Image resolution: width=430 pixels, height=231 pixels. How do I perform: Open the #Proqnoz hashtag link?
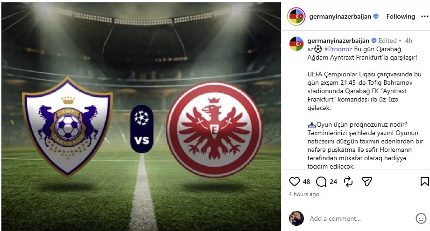[338, 49]
